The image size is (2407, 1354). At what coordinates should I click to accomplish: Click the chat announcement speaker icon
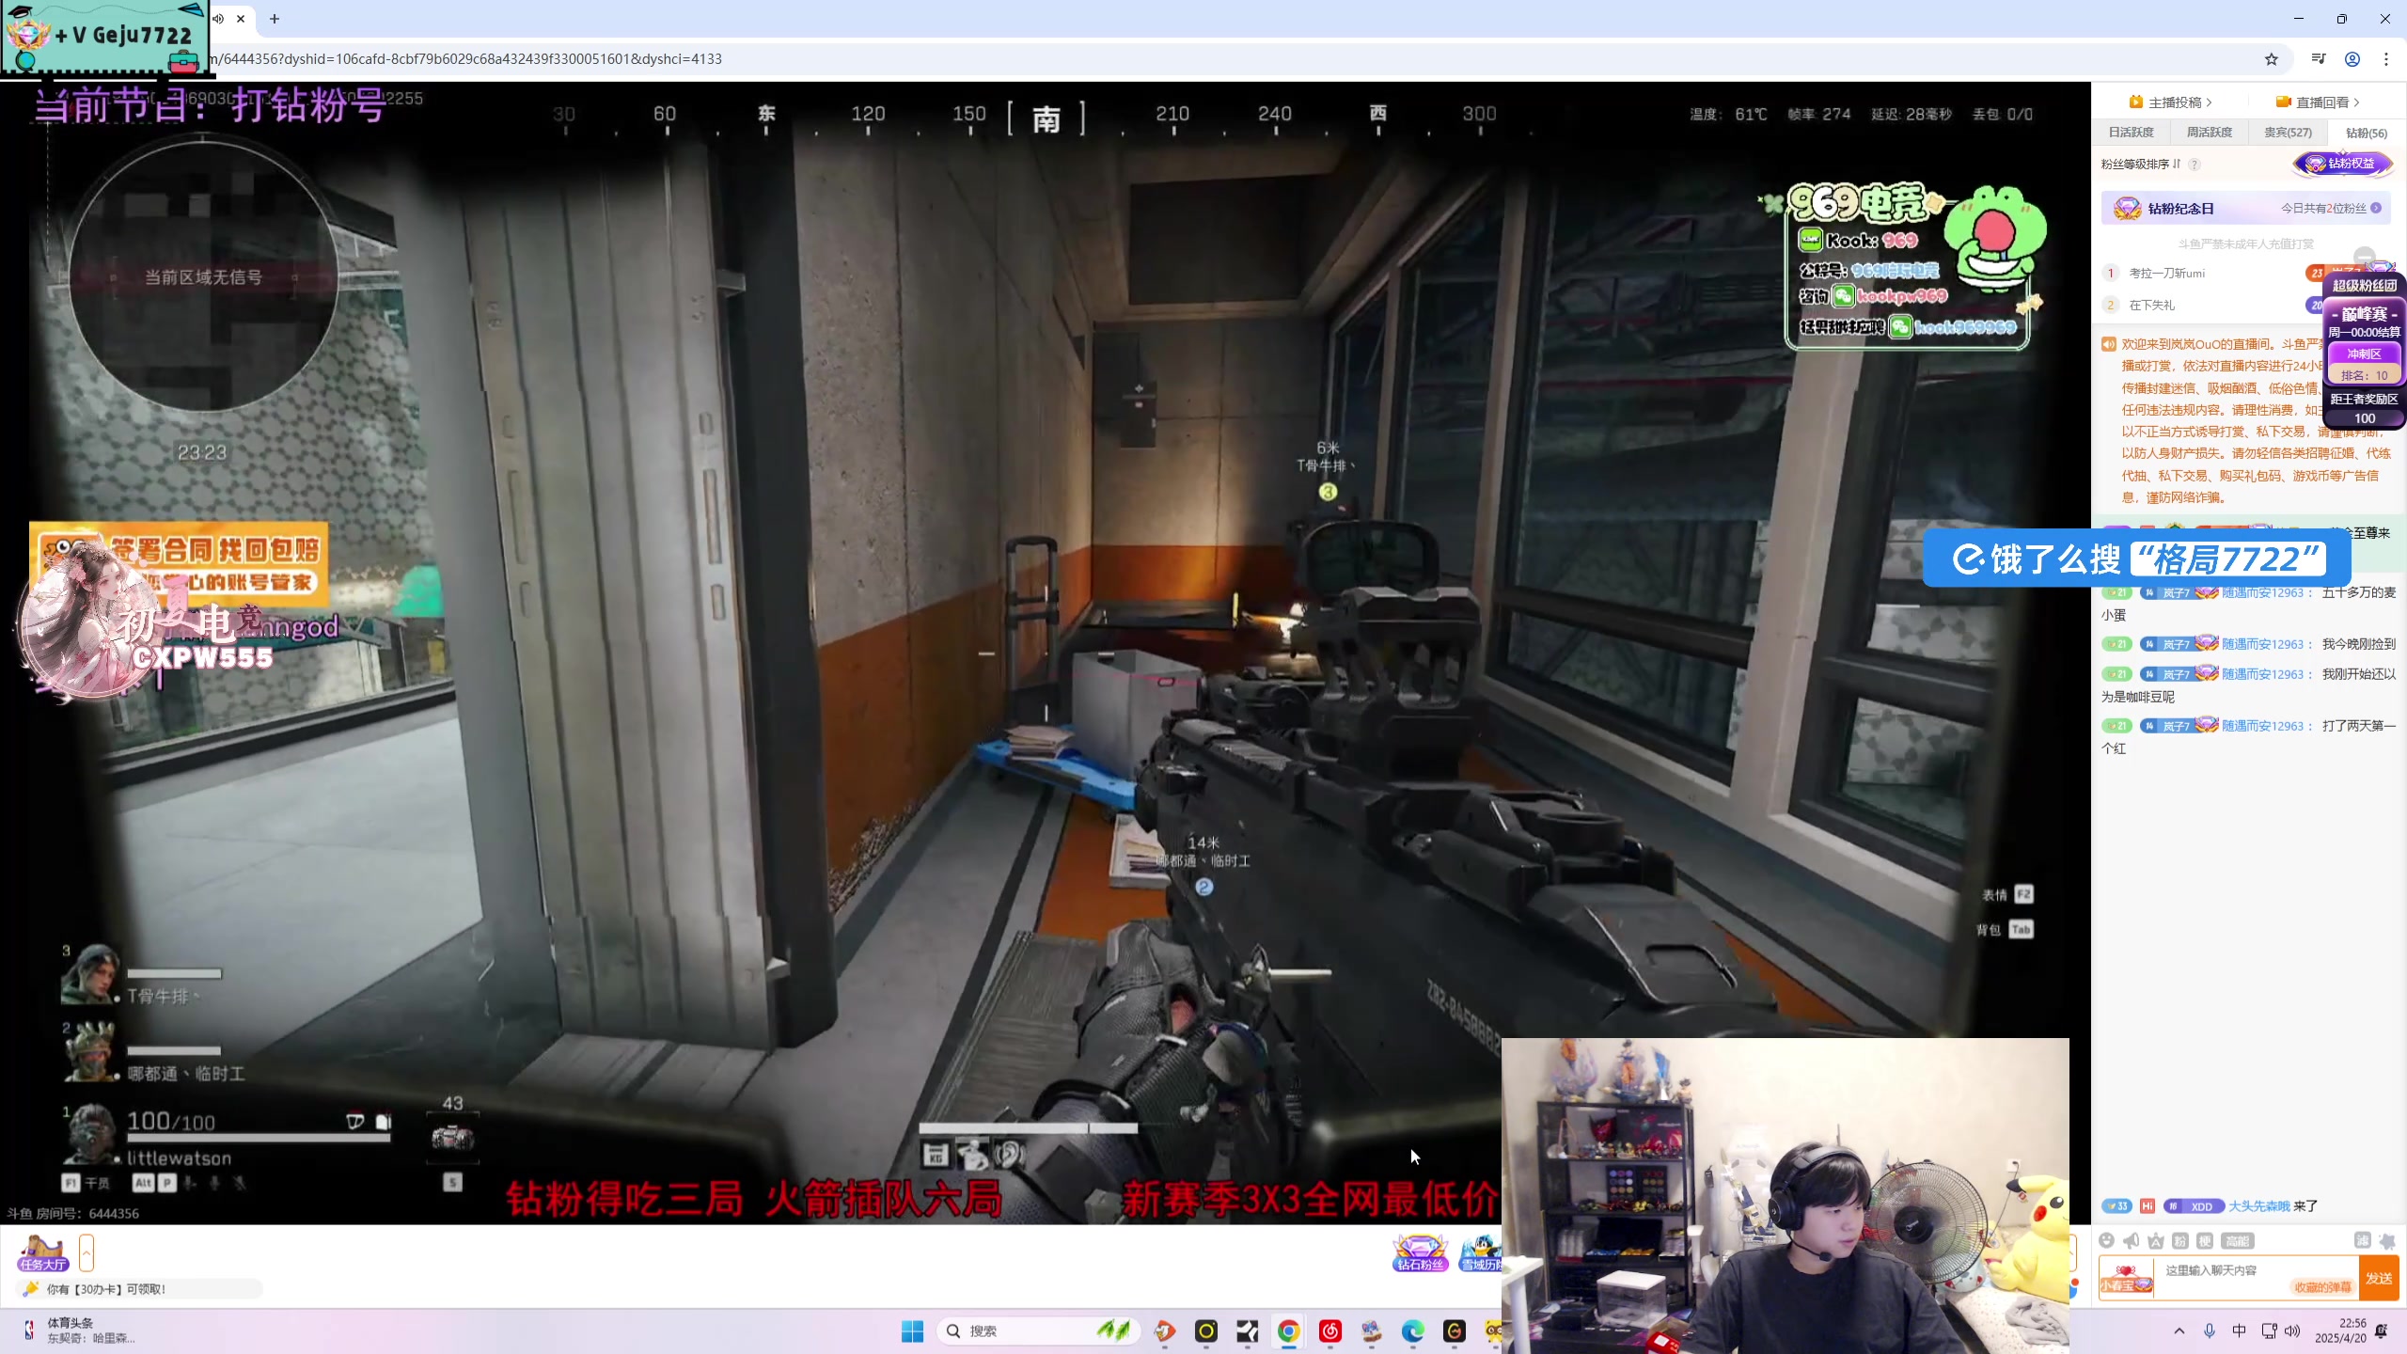[2108, 344]
